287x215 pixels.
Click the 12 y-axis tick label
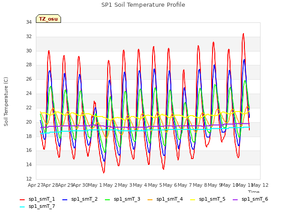coord(29,179)
